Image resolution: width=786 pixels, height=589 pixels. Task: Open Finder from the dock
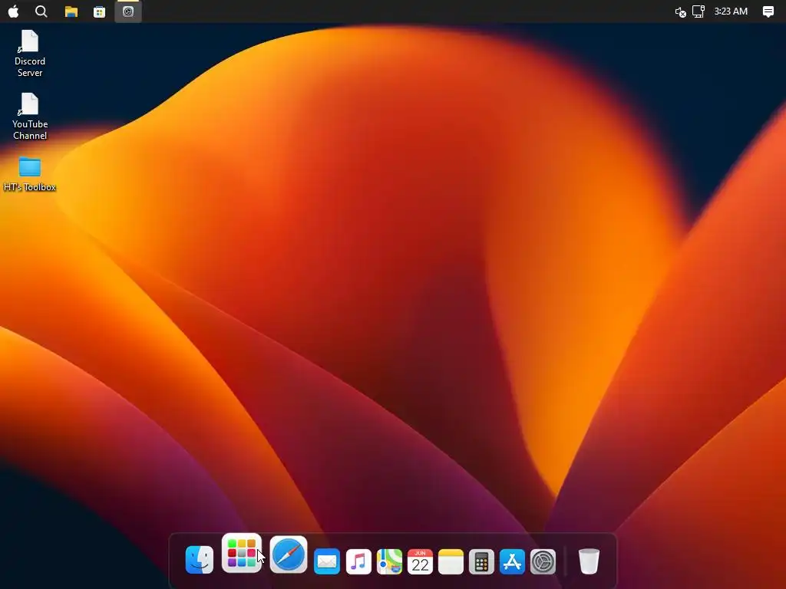click(x=200, y=560)
